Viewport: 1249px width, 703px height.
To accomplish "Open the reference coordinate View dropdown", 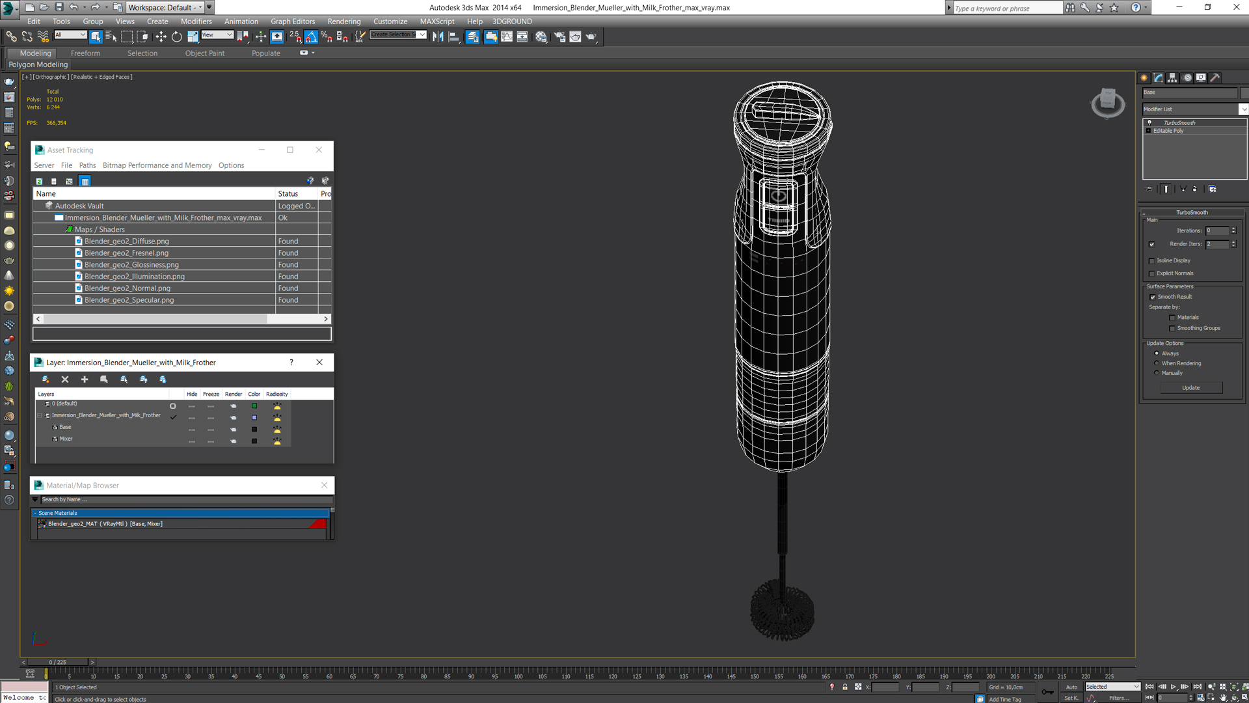I will pyautogui.click(x=217, y=35).
